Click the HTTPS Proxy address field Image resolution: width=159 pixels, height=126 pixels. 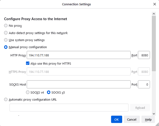(x=79, y=71)
